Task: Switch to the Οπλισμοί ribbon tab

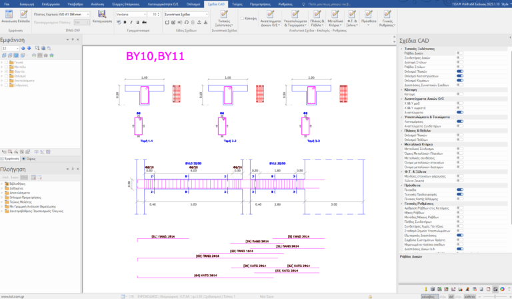Action: (x=193, y=3)
